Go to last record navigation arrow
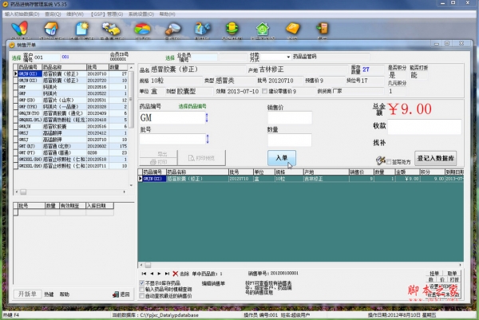 (167, 274)
